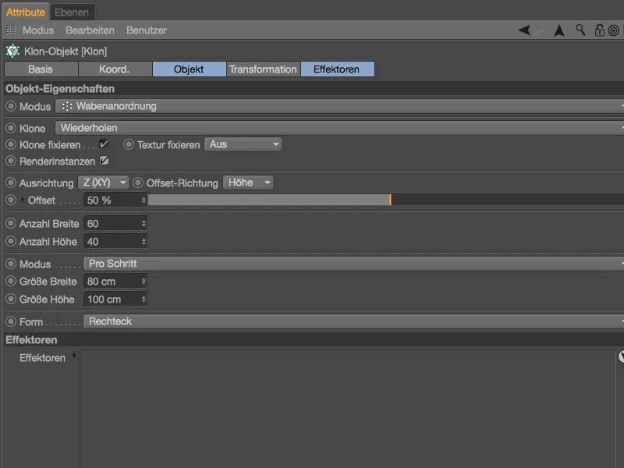
Task: Click the orange Offset slider handle
Action: point(391,200)
